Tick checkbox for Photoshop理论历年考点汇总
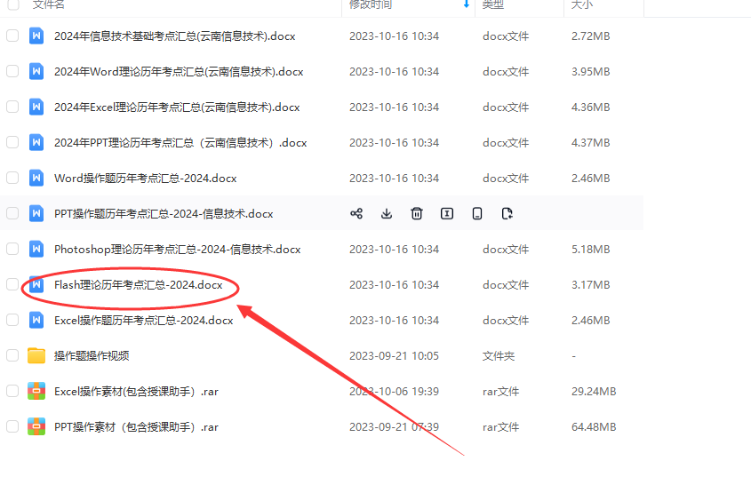The height and width of the screenshot is (477, 751). (12, 249)
